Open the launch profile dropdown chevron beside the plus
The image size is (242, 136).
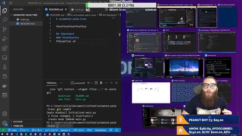92,83
